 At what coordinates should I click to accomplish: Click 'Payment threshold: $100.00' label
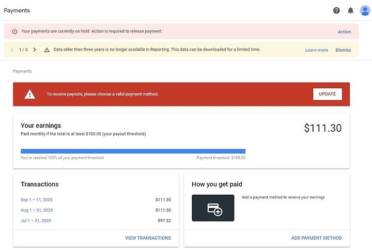tap(221, 158)
